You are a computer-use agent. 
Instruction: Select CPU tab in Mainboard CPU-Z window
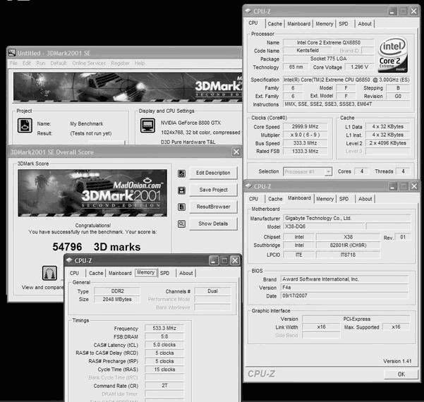(253, 199)
